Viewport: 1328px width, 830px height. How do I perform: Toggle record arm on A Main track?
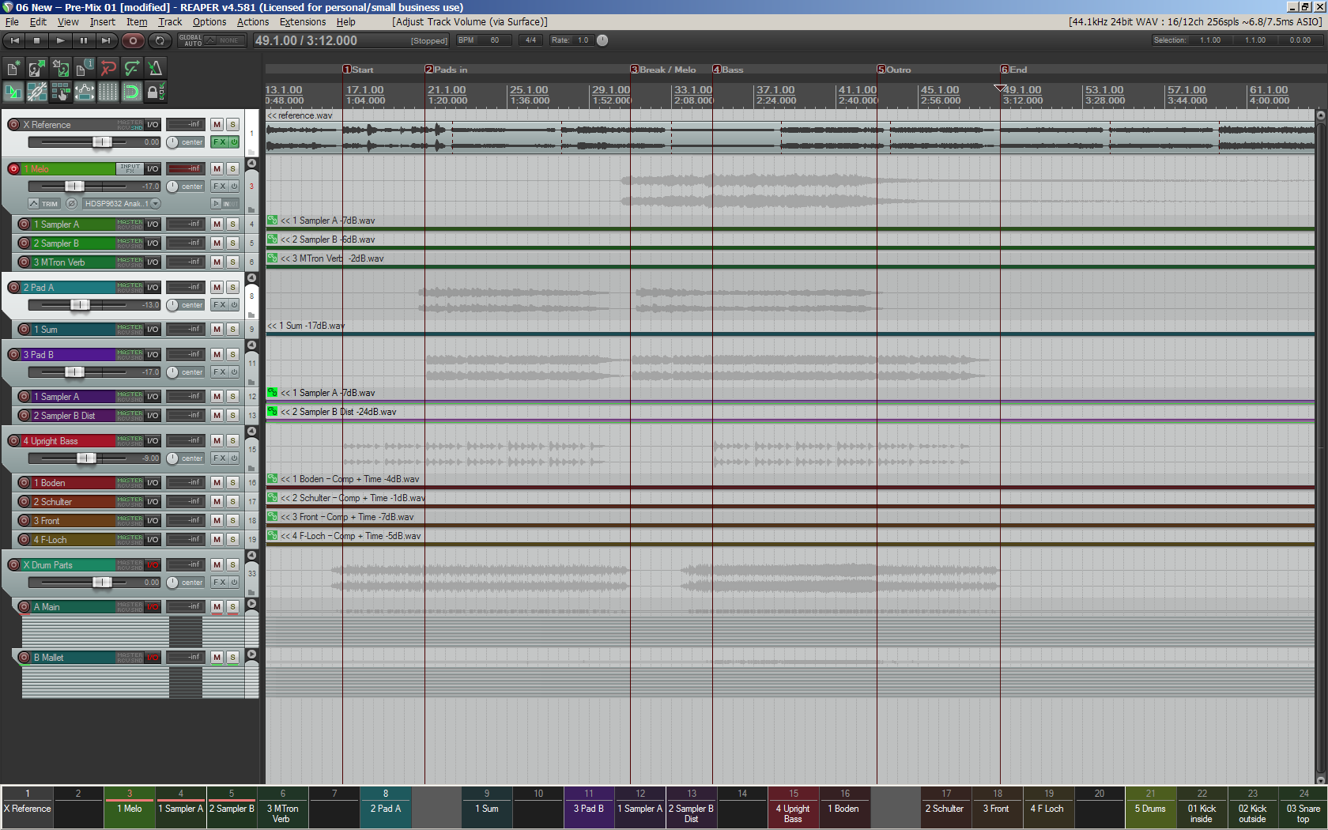coord(24,606)
